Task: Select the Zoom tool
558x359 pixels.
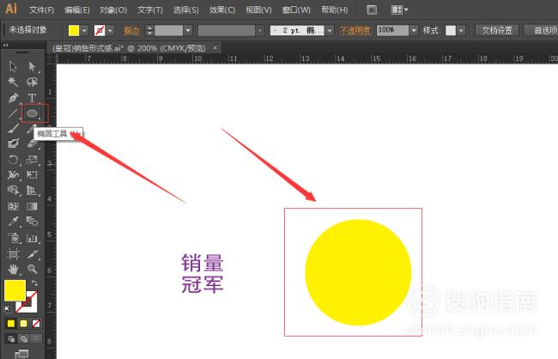Action: click(x=32, y=269)
